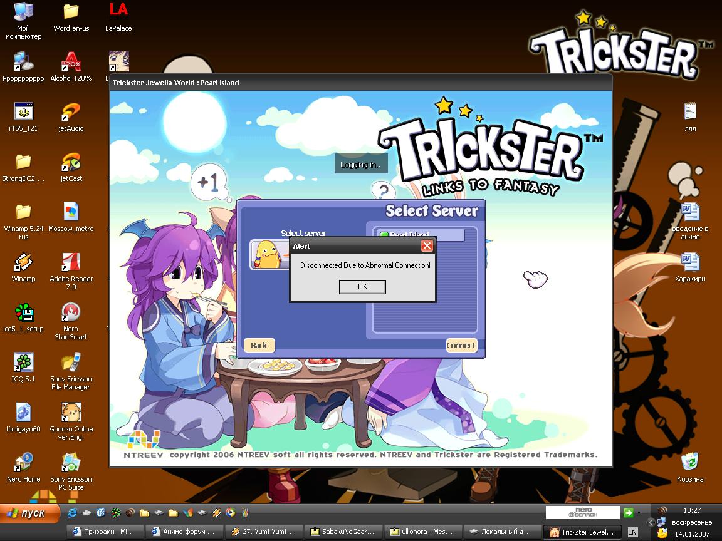Expand hidden system tray icons
Screen dimensions: 722x541
coord(651,522)
